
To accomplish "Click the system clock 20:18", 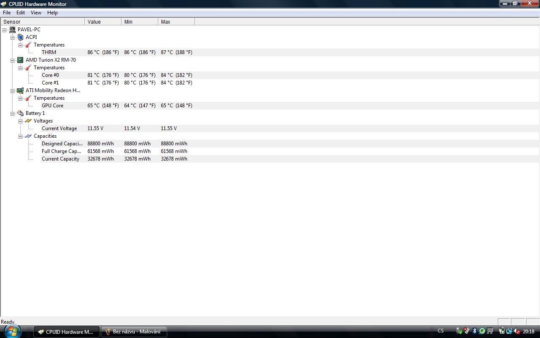I will [x=529, y=332].
